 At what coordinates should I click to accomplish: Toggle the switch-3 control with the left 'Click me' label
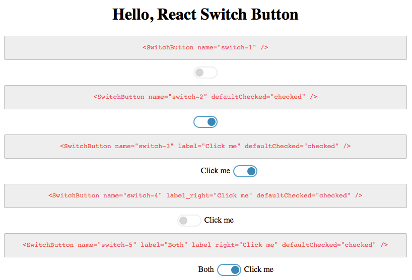click(245, 171)
